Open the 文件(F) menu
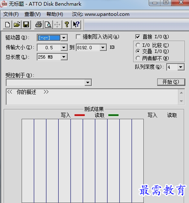Viewport: 189px width, 203px height. tap(11, 14)
